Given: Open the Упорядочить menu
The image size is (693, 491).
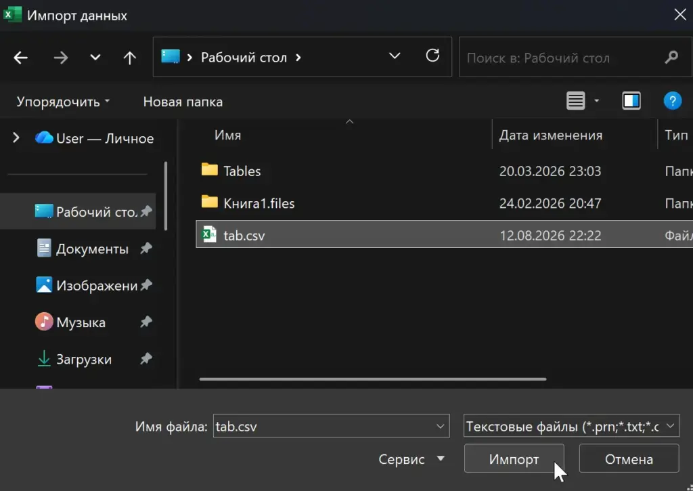Looking at the screenshot, I should pyautogui.click(x=63, y=102).
